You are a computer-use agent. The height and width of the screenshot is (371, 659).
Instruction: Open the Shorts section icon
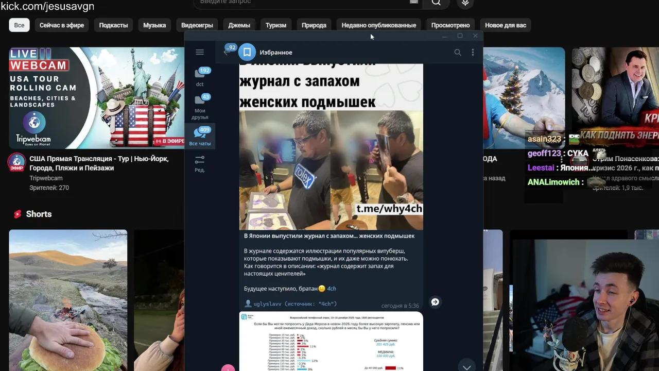18,214
